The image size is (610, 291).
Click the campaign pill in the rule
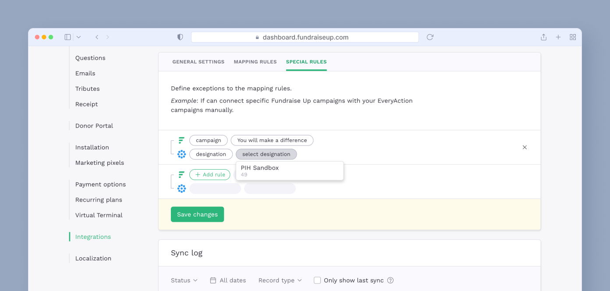coord(209,140)
